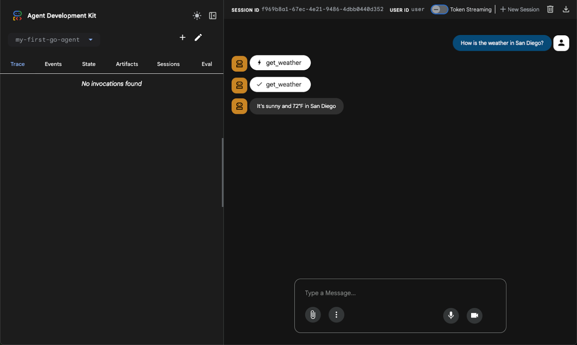Expand the completed get_weather response chip

(x=280, y=84)
